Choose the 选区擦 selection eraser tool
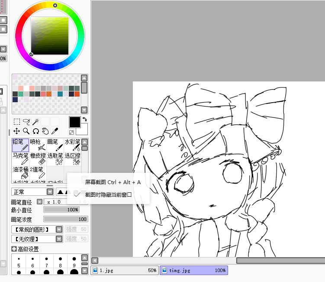 pos(72,159)
